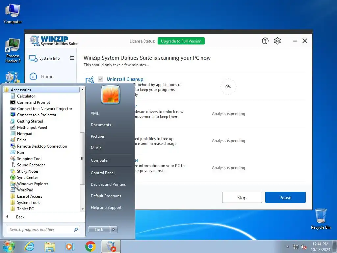The width and height of the screenshot is (337, 253).
Task: Open Control Panel from the Start menu
Action: 103,173
